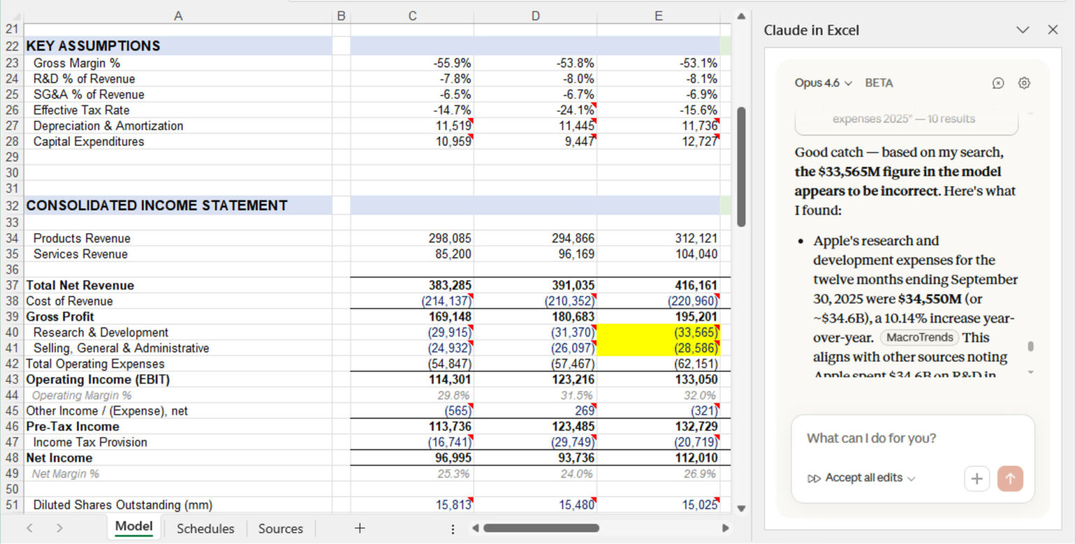Select the Capital Expenditures value 12,727
Viewport: 1075px width, 544px height.
point(659,141)
